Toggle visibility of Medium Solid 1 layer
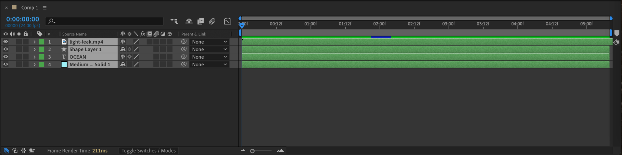This screenshot has width=622, height=155. point(6,64)
